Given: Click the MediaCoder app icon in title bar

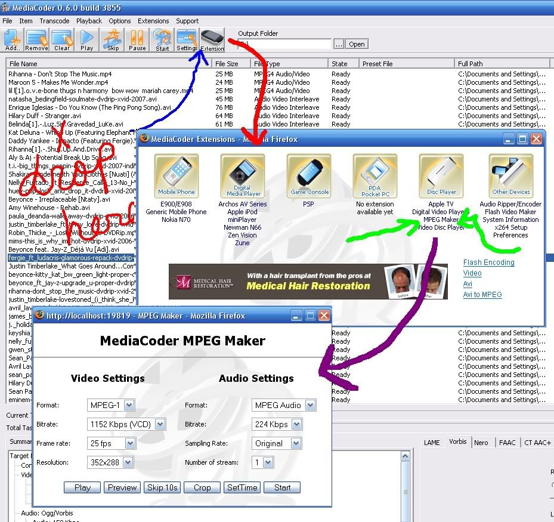Looking at the screenshot, I should click(x=5, y=7).
